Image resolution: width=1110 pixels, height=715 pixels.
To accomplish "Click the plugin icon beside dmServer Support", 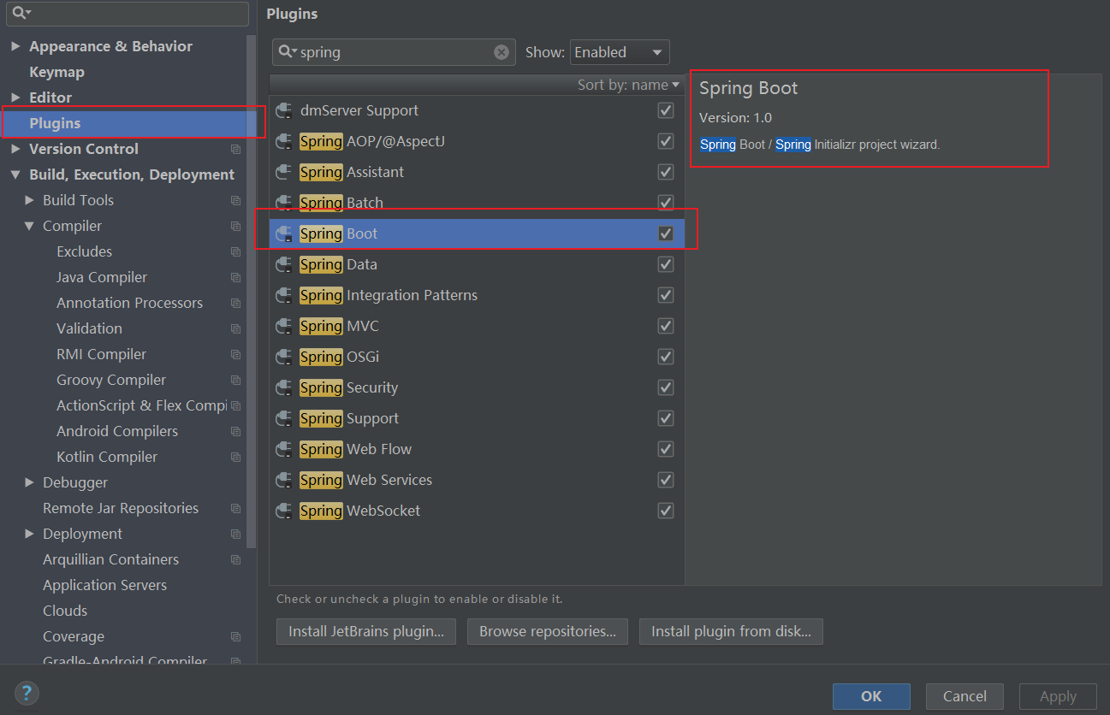I will coord(284,111).
